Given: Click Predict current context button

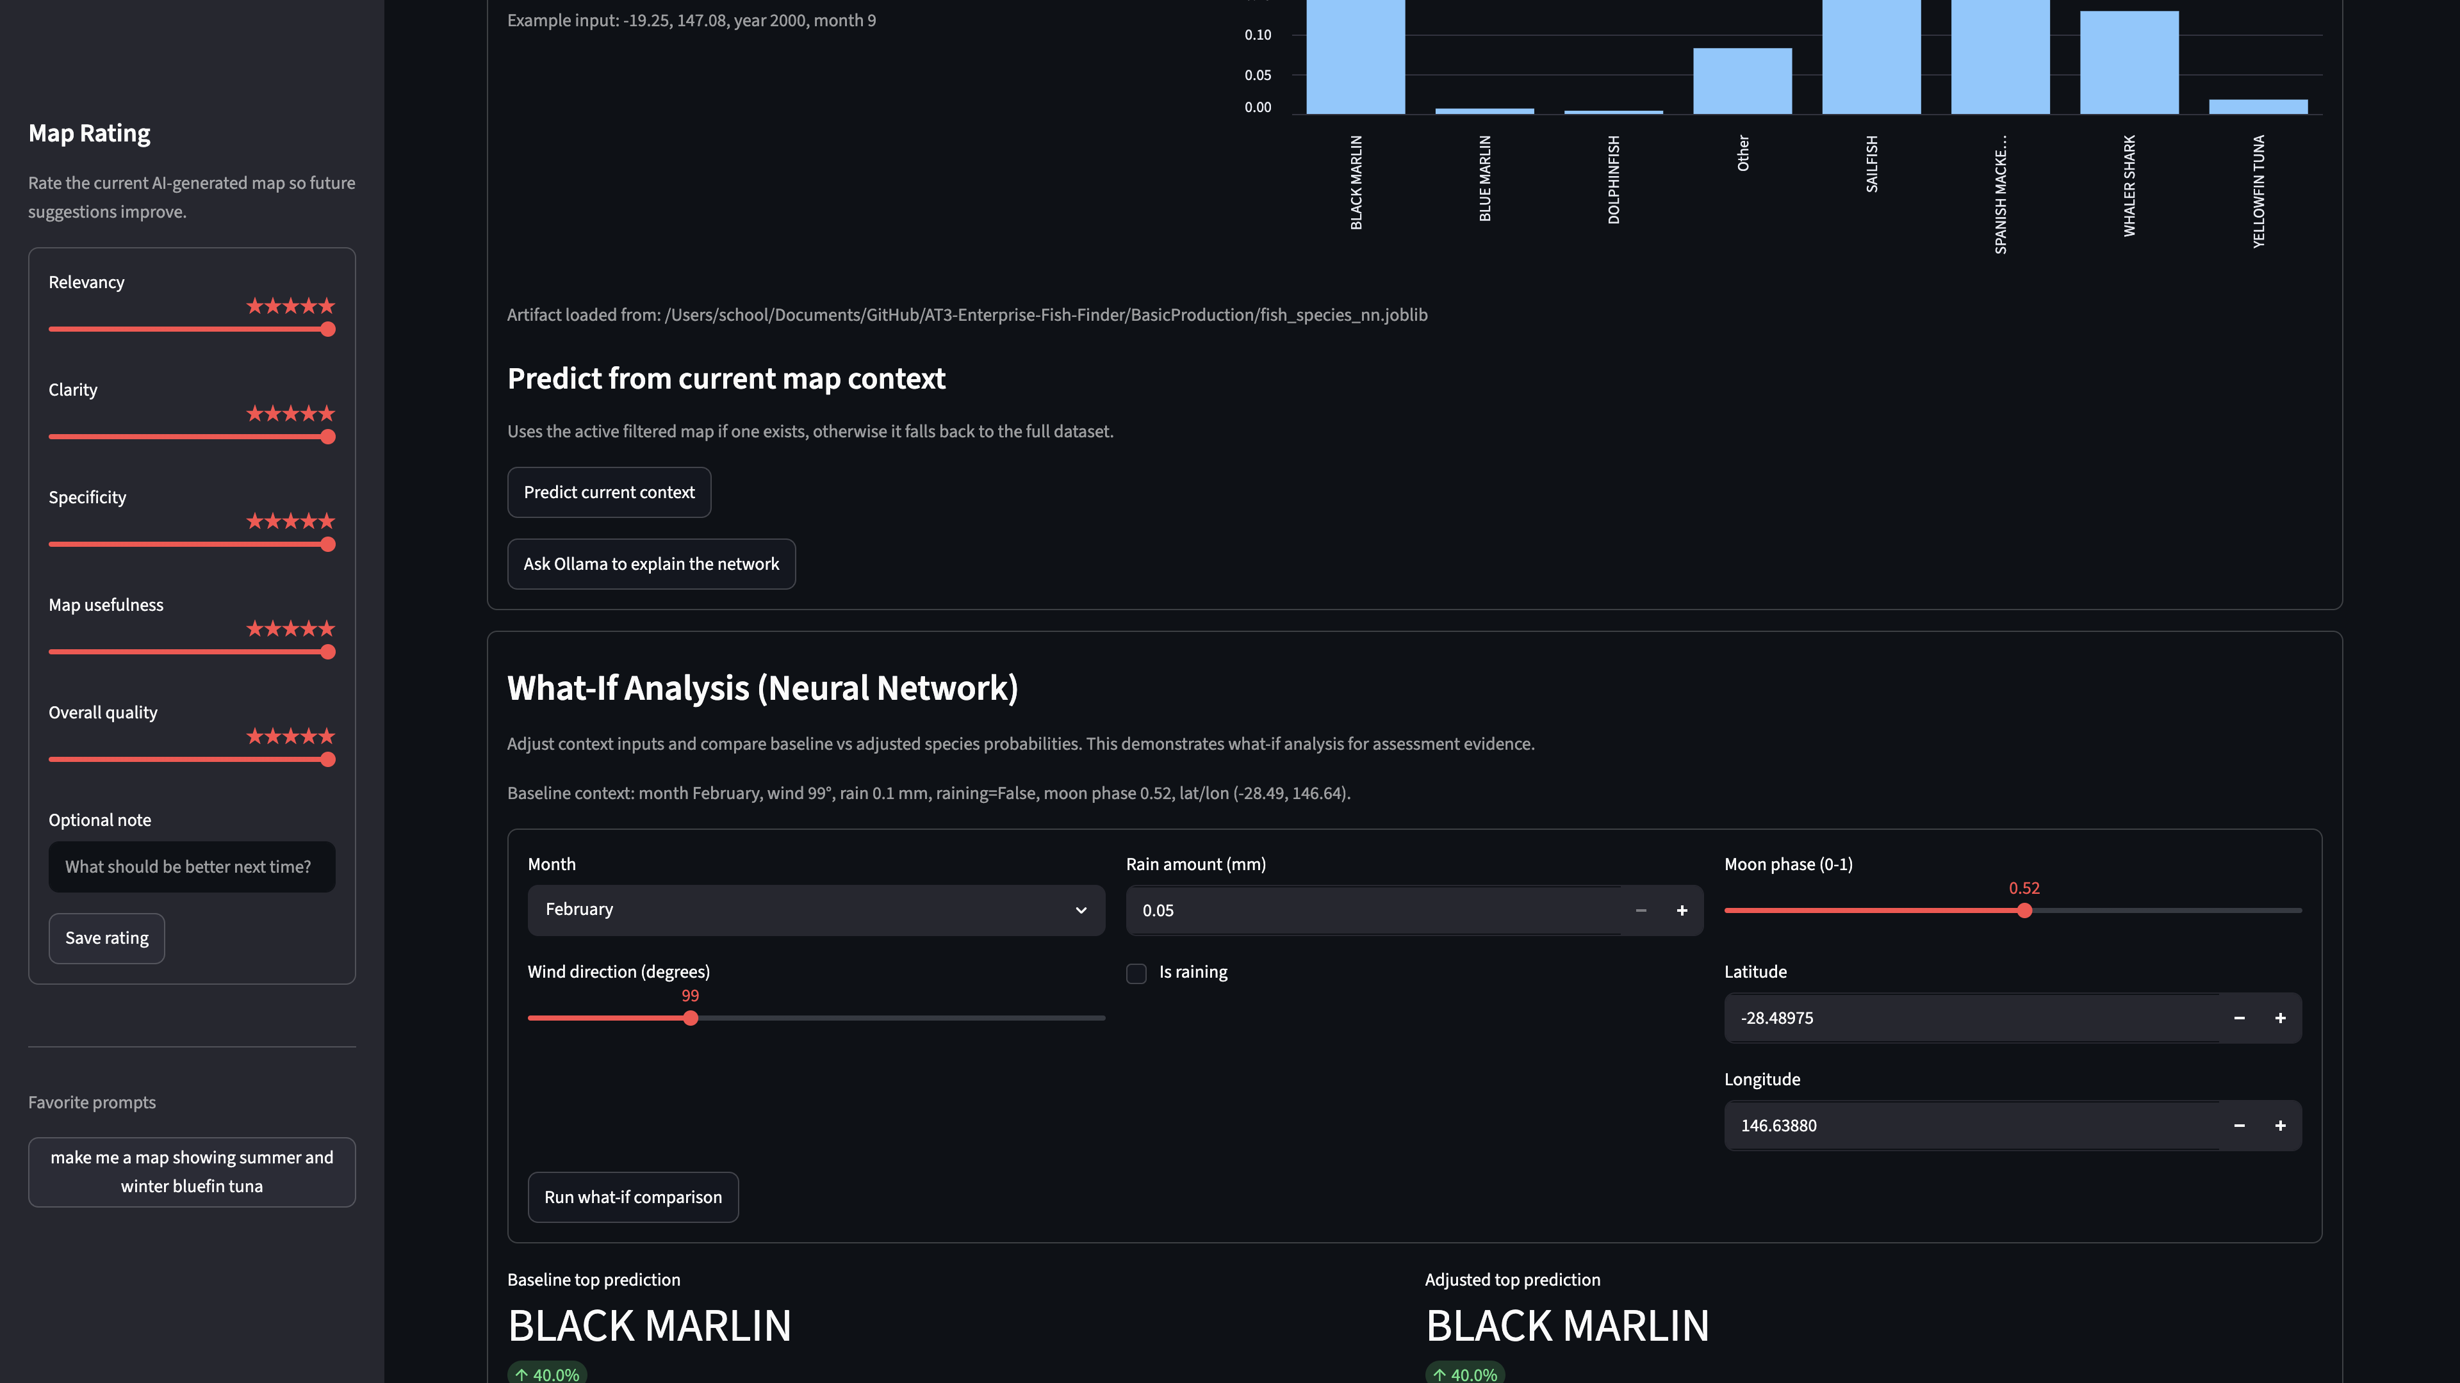Looking at the screenshot, I should point(609,492).
